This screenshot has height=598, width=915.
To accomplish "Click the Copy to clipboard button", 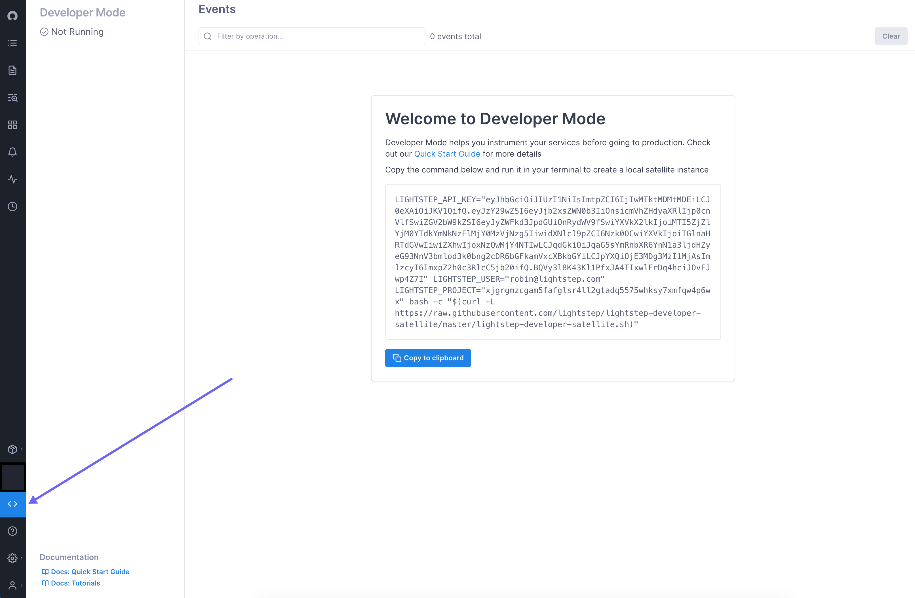I will pyautogui.click(x=428, y=358).
